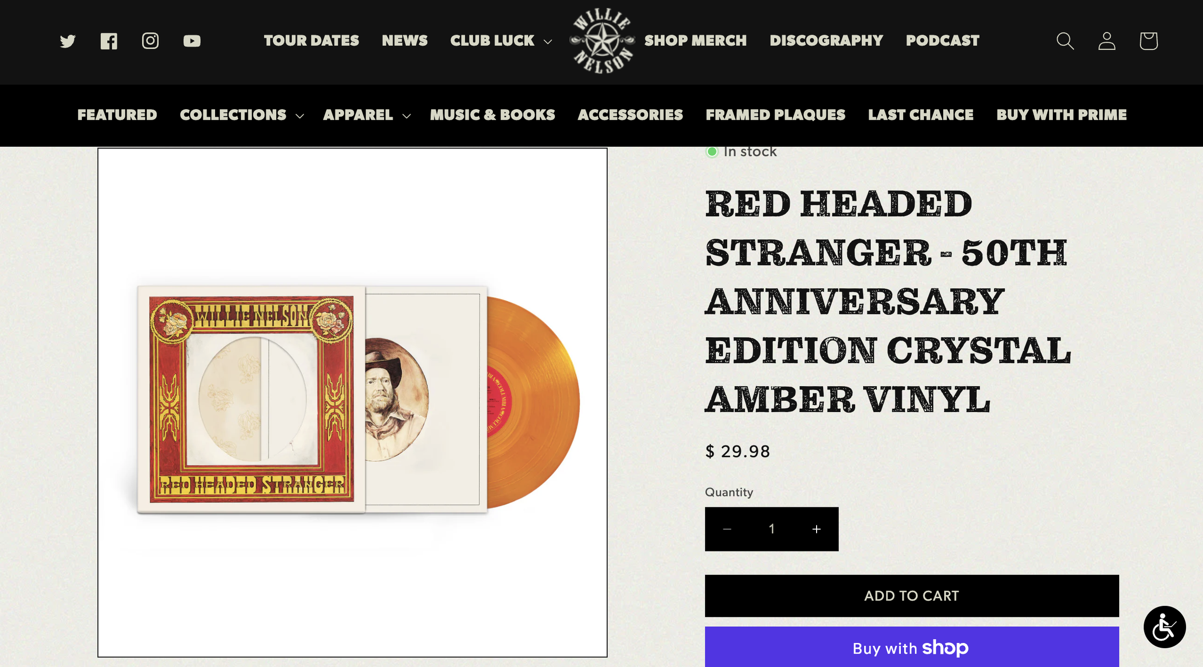View the shopping cart icon
Image resolution: width=1203 pixels, height=667 pixels.
pos(1148,41)
